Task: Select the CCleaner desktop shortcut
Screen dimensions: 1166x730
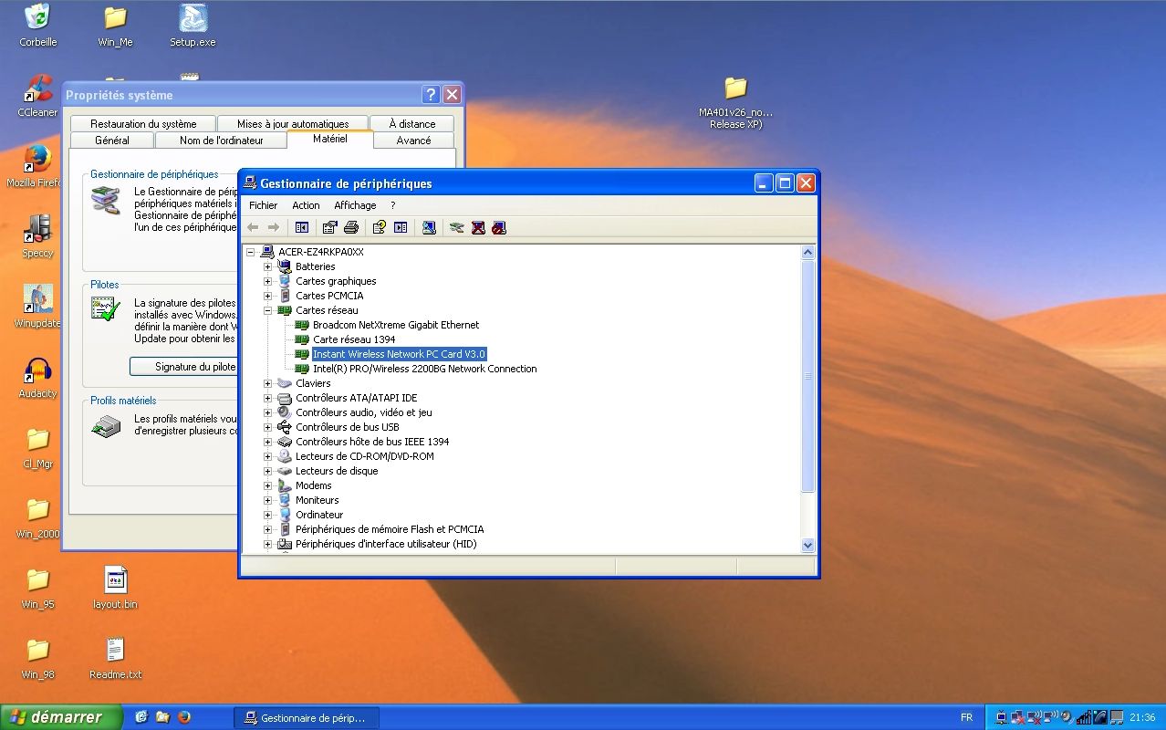Action: point(37,96)
